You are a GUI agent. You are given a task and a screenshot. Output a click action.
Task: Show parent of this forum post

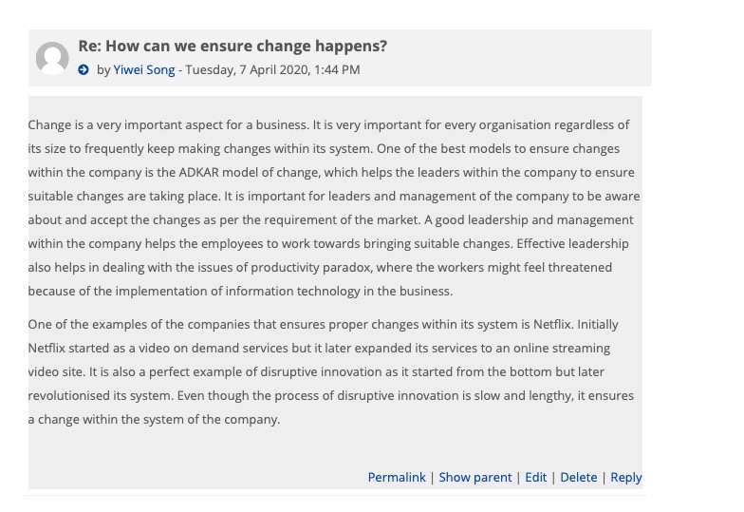[474, 477]
